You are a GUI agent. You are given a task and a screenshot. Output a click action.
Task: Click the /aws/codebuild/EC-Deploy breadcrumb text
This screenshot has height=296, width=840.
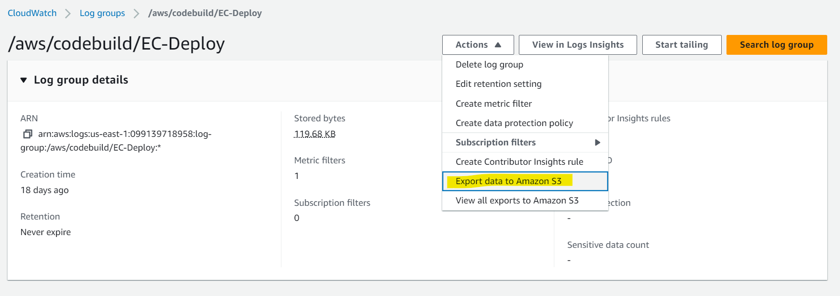pos(205,13)
